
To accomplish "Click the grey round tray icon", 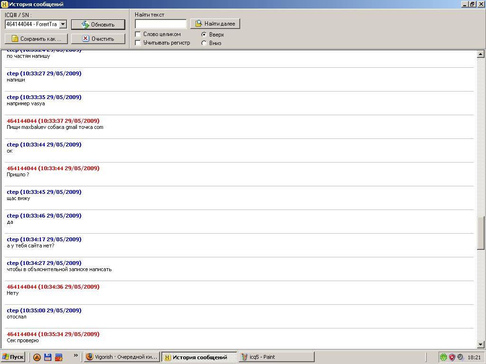I will (x=460, y=357).
